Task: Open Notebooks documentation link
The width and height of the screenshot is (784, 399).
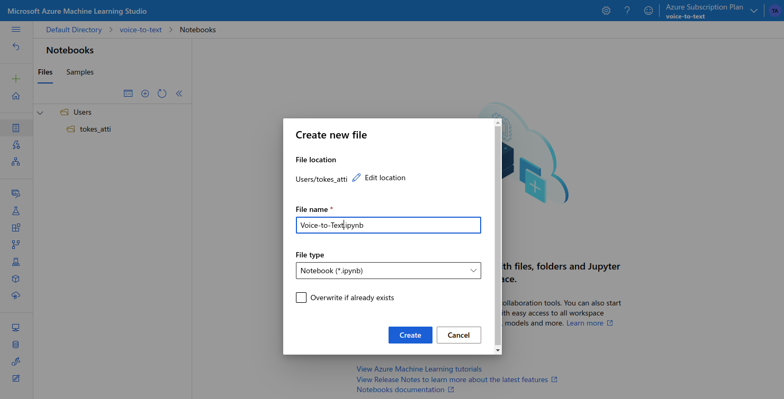Action: pos(401,389)
